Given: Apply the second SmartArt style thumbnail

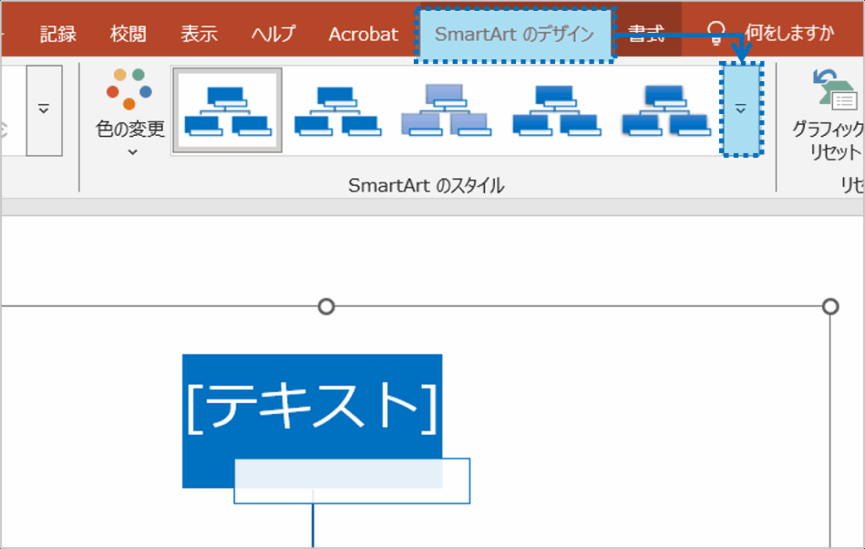Looking at the screenshot, I should 337,110.
